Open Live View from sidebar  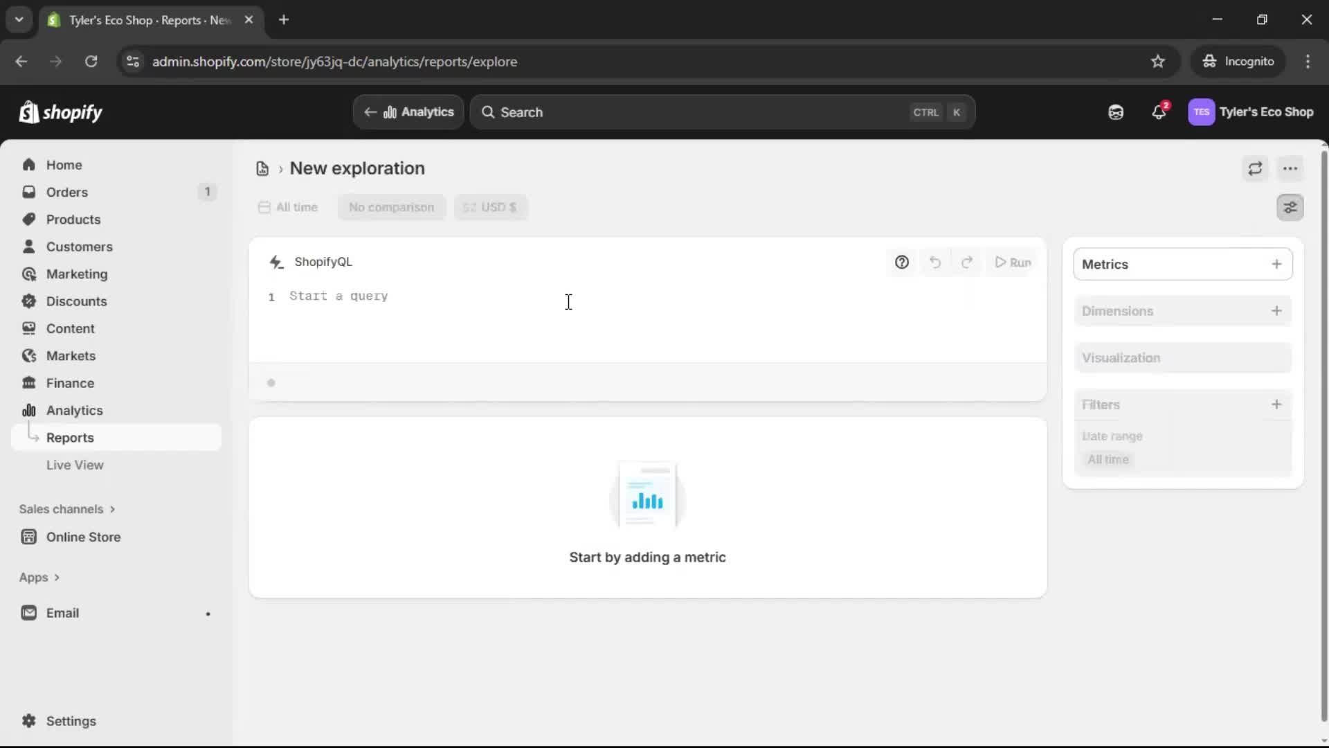click(x=75, y=465)
